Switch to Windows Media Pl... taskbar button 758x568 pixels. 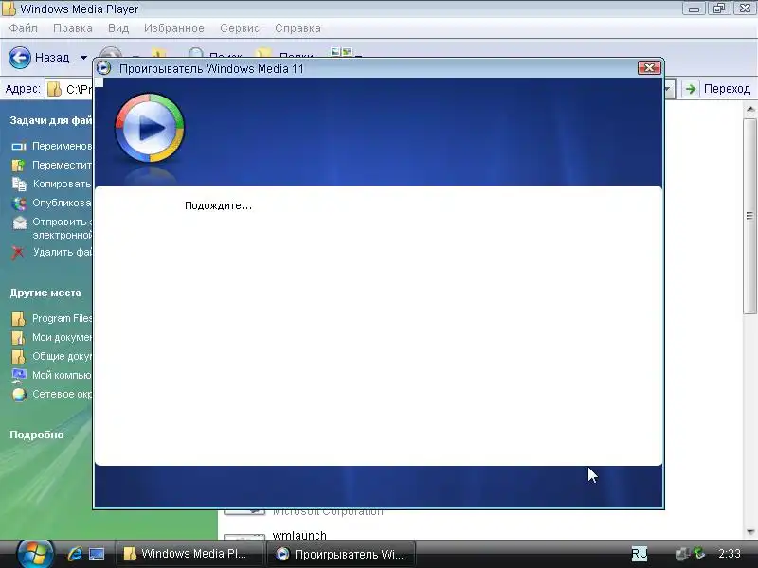(x=189, y=554)
